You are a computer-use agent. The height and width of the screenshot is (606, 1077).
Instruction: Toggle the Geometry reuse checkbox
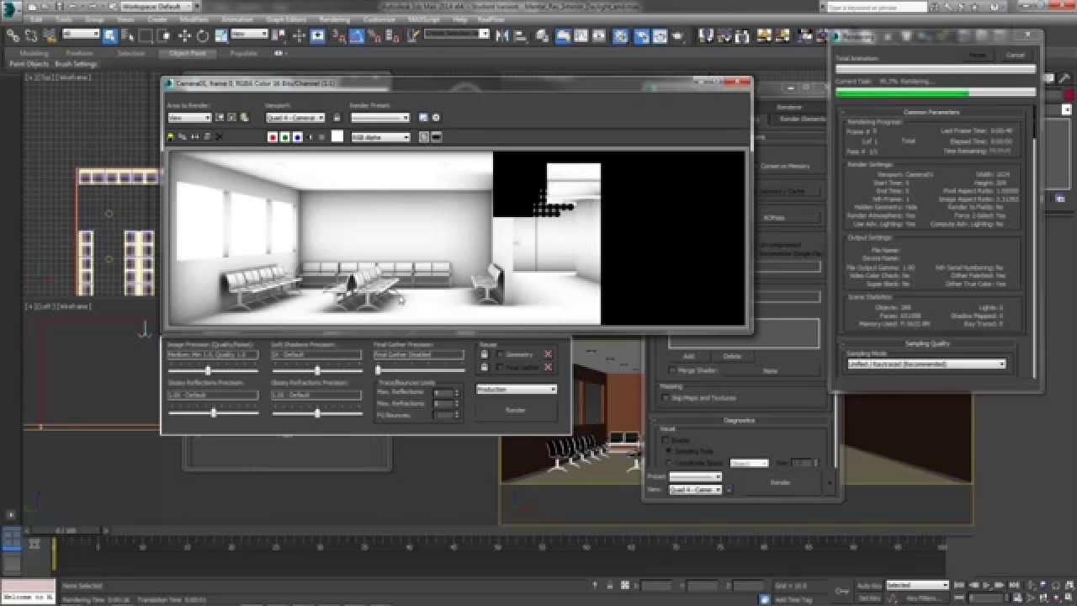click(x=500, y=354)
